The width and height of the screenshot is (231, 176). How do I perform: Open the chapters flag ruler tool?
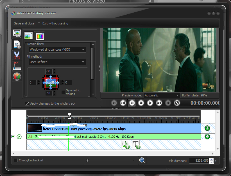[17, 66]
